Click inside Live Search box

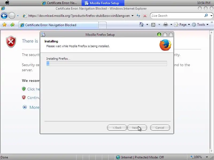pyautogui.click(x=177, y=16)
